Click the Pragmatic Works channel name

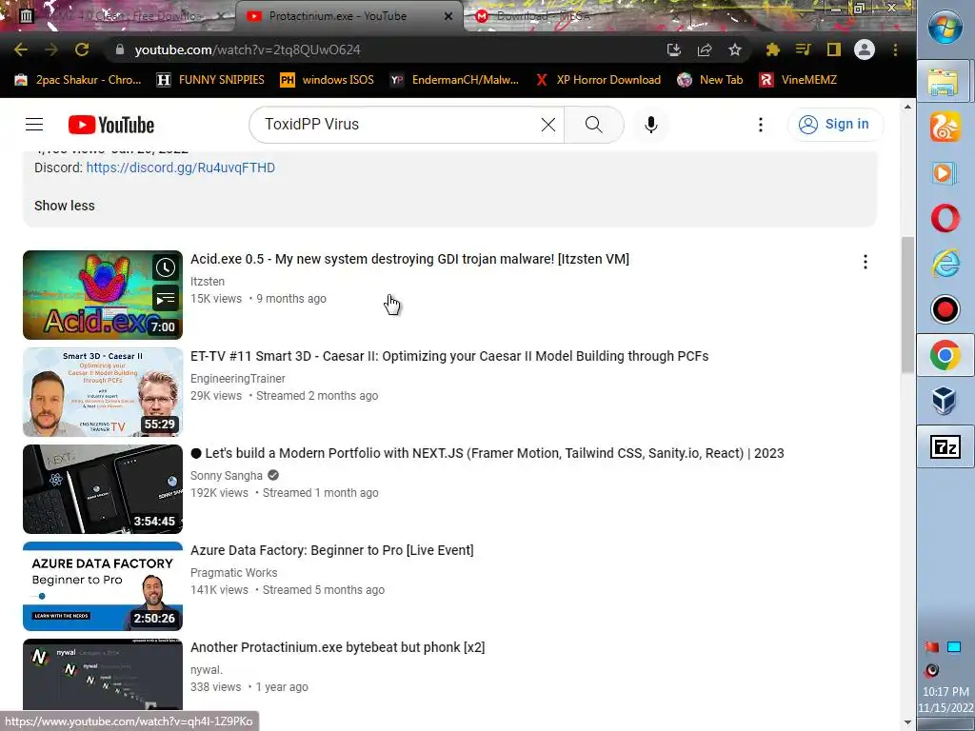point(234,572)
